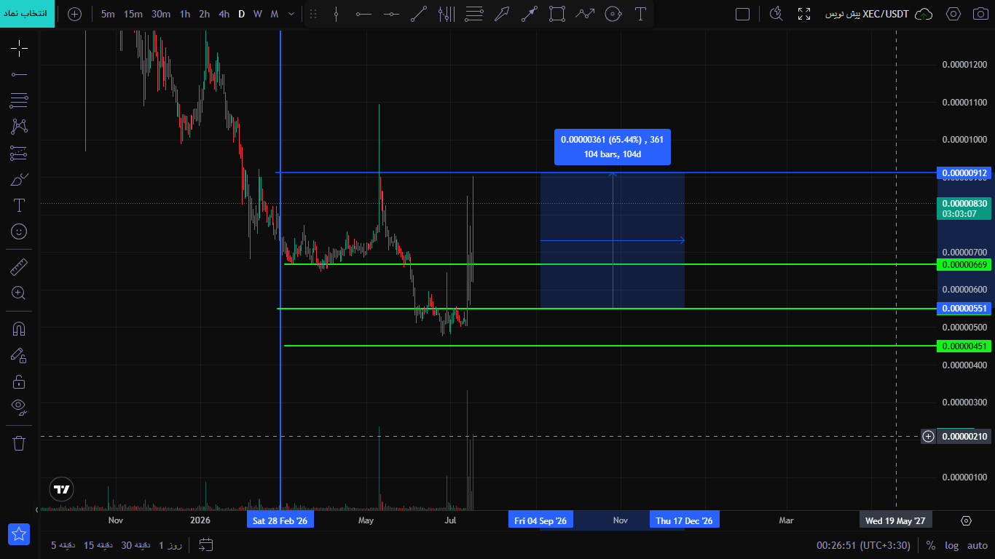Image resolution: width=995 pixels, height=559 pixels.
Task: Click the 0.00000912 price label
Action: click(x=964, y=173)
